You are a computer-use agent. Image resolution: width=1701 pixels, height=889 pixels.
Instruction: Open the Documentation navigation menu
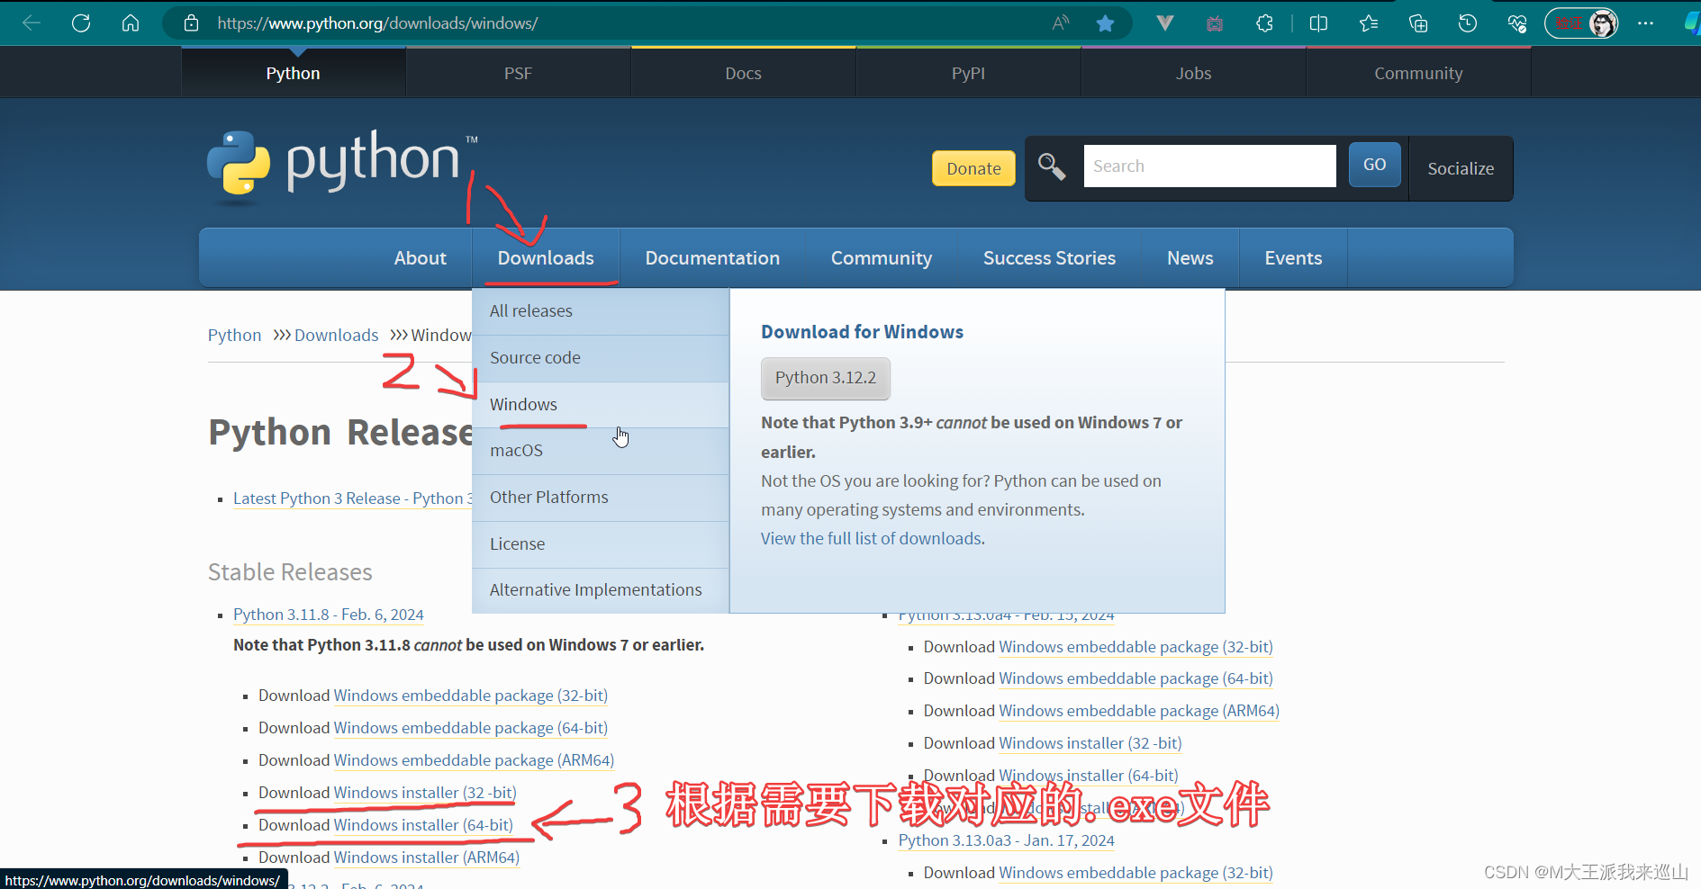pyautogui.click(x=712, y=258)
